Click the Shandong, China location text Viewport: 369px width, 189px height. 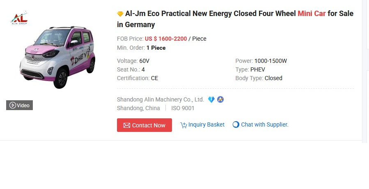138,108
